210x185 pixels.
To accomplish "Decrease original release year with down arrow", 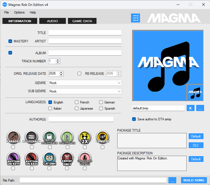I will pos(61,75).
